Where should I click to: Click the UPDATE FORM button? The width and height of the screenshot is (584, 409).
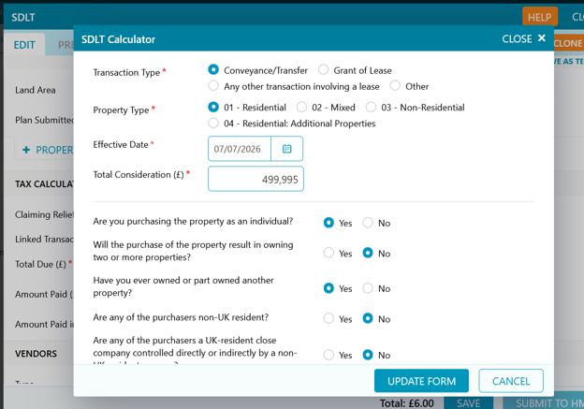[421, 381]
